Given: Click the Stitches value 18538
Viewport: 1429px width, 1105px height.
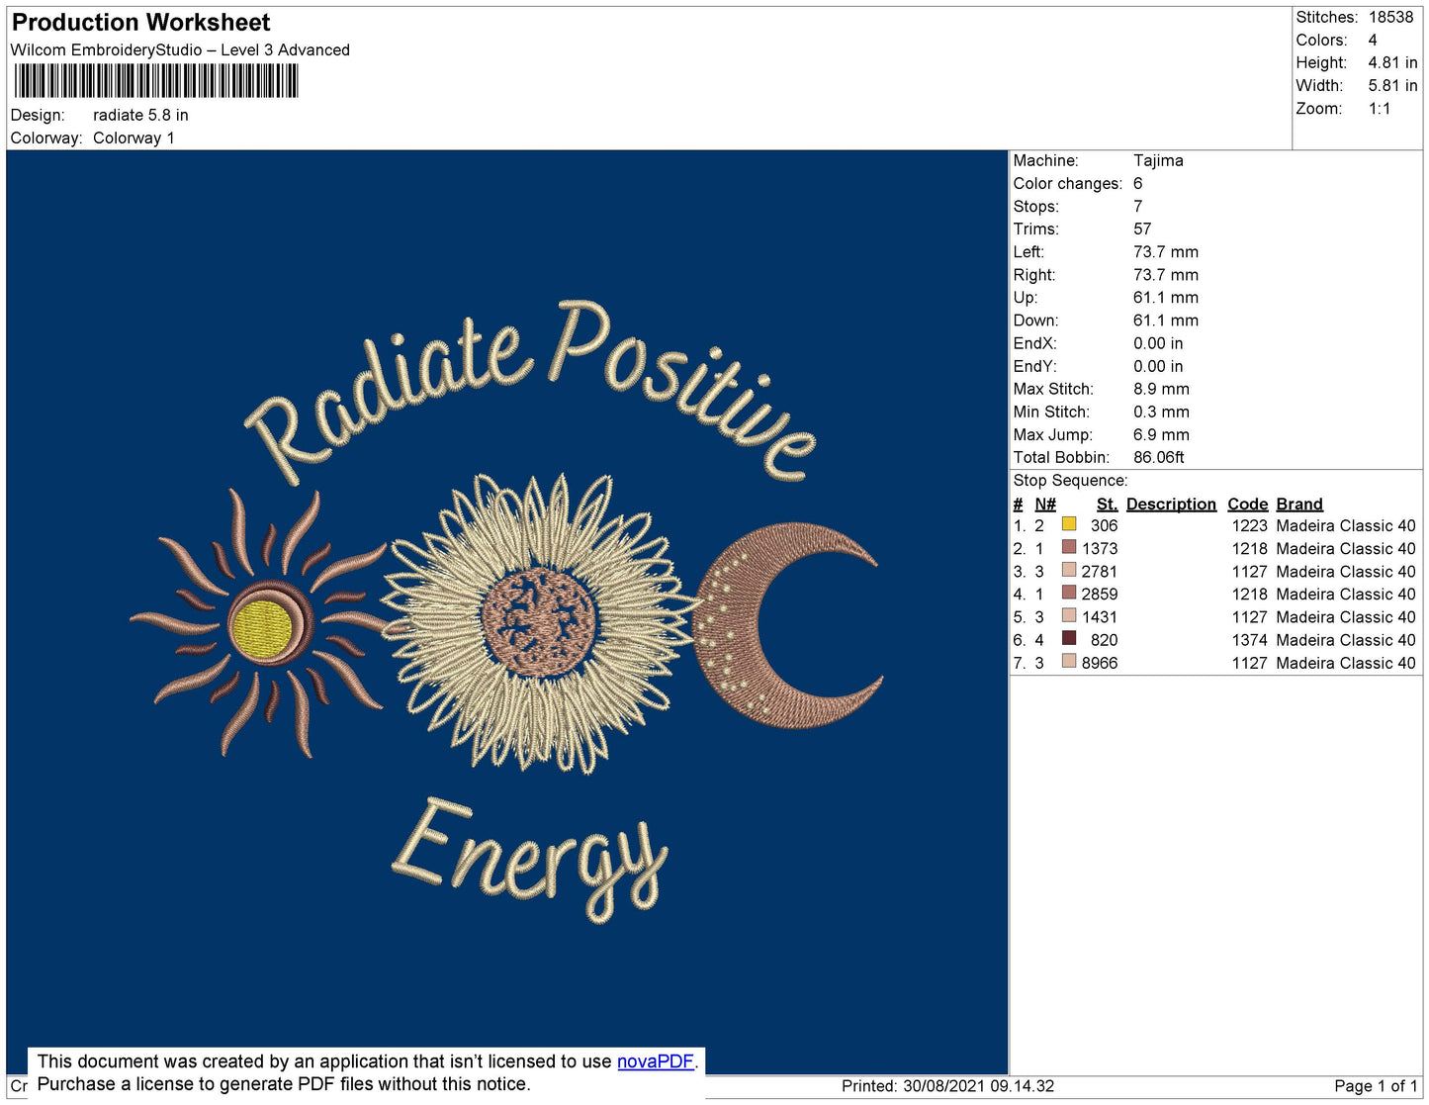Looking at the screenshot, I should click(1391, 17).
